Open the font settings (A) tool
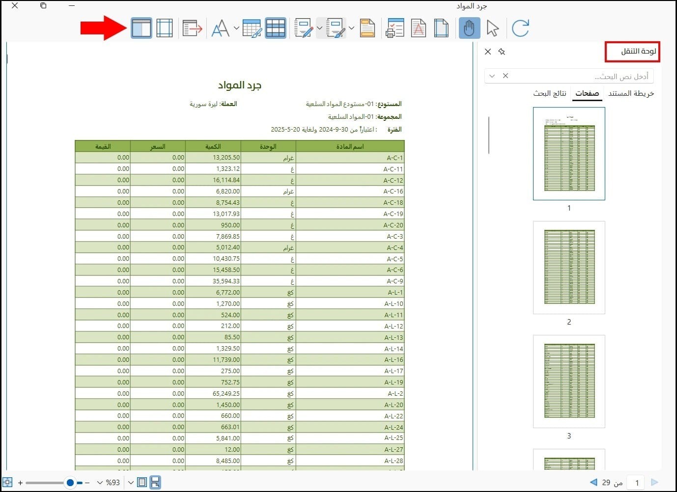This screenshot has width=677, height=492. click(221, 28)
